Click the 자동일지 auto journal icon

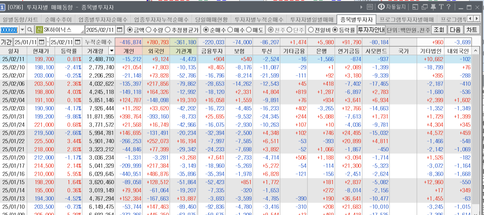click(x=392, y=7)
